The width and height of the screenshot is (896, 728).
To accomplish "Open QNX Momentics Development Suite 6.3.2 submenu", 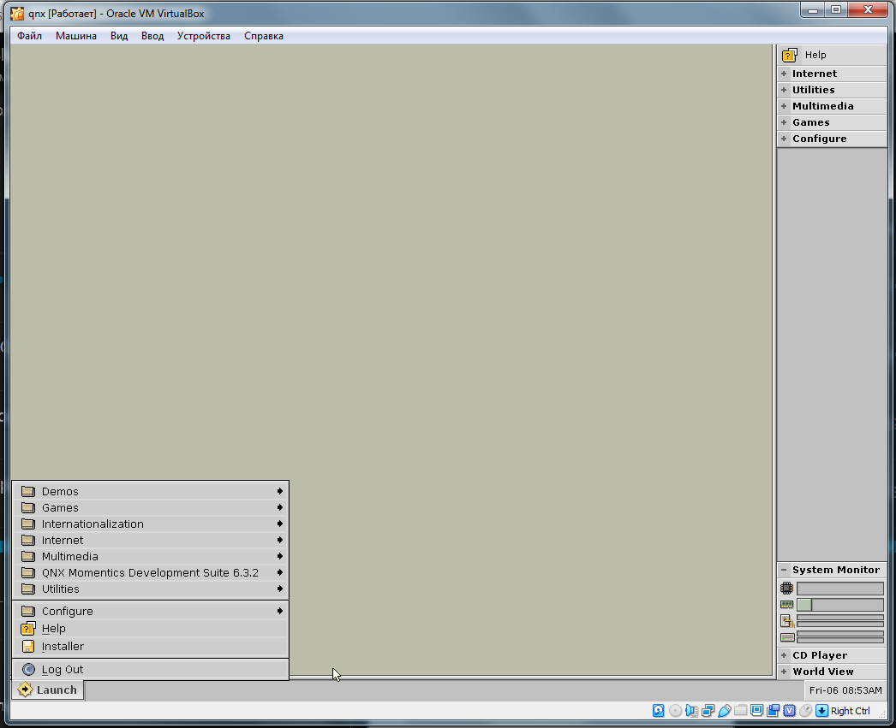I will 150,573.
